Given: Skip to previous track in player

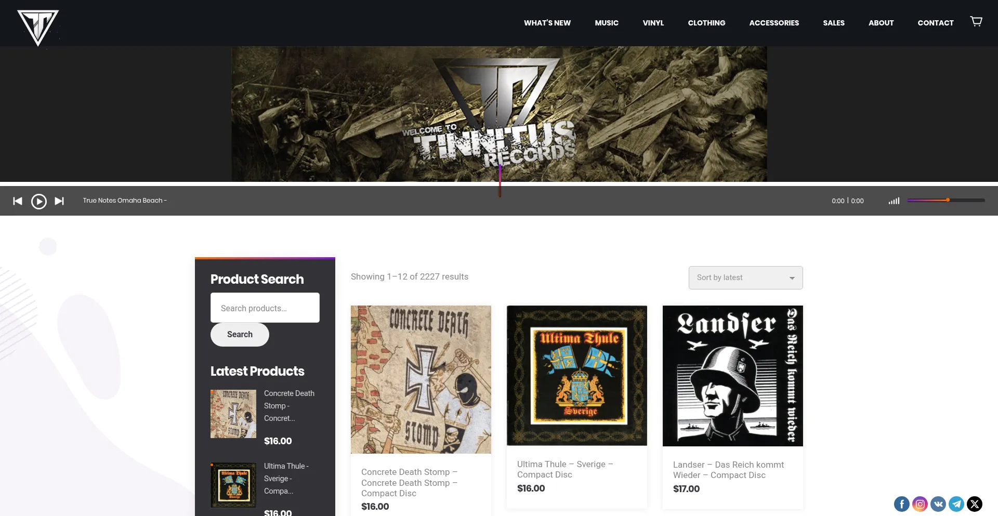Looking at the screenshot, I should [x=18, y=201].
